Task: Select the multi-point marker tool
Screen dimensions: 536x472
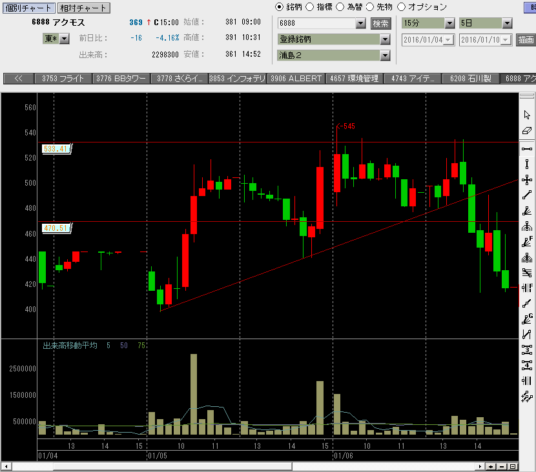Action: point(527,397)
